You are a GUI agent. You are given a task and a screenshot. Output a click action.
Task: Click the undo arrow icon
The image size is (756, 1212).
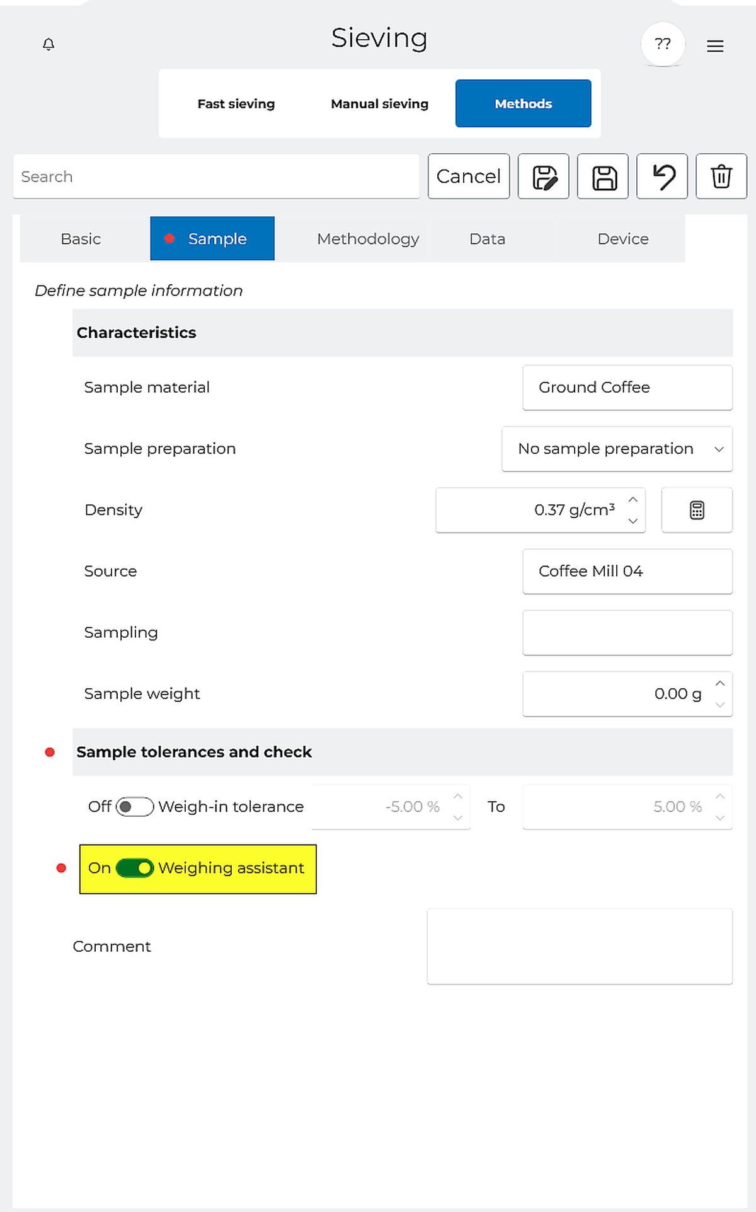click(661, 176)
